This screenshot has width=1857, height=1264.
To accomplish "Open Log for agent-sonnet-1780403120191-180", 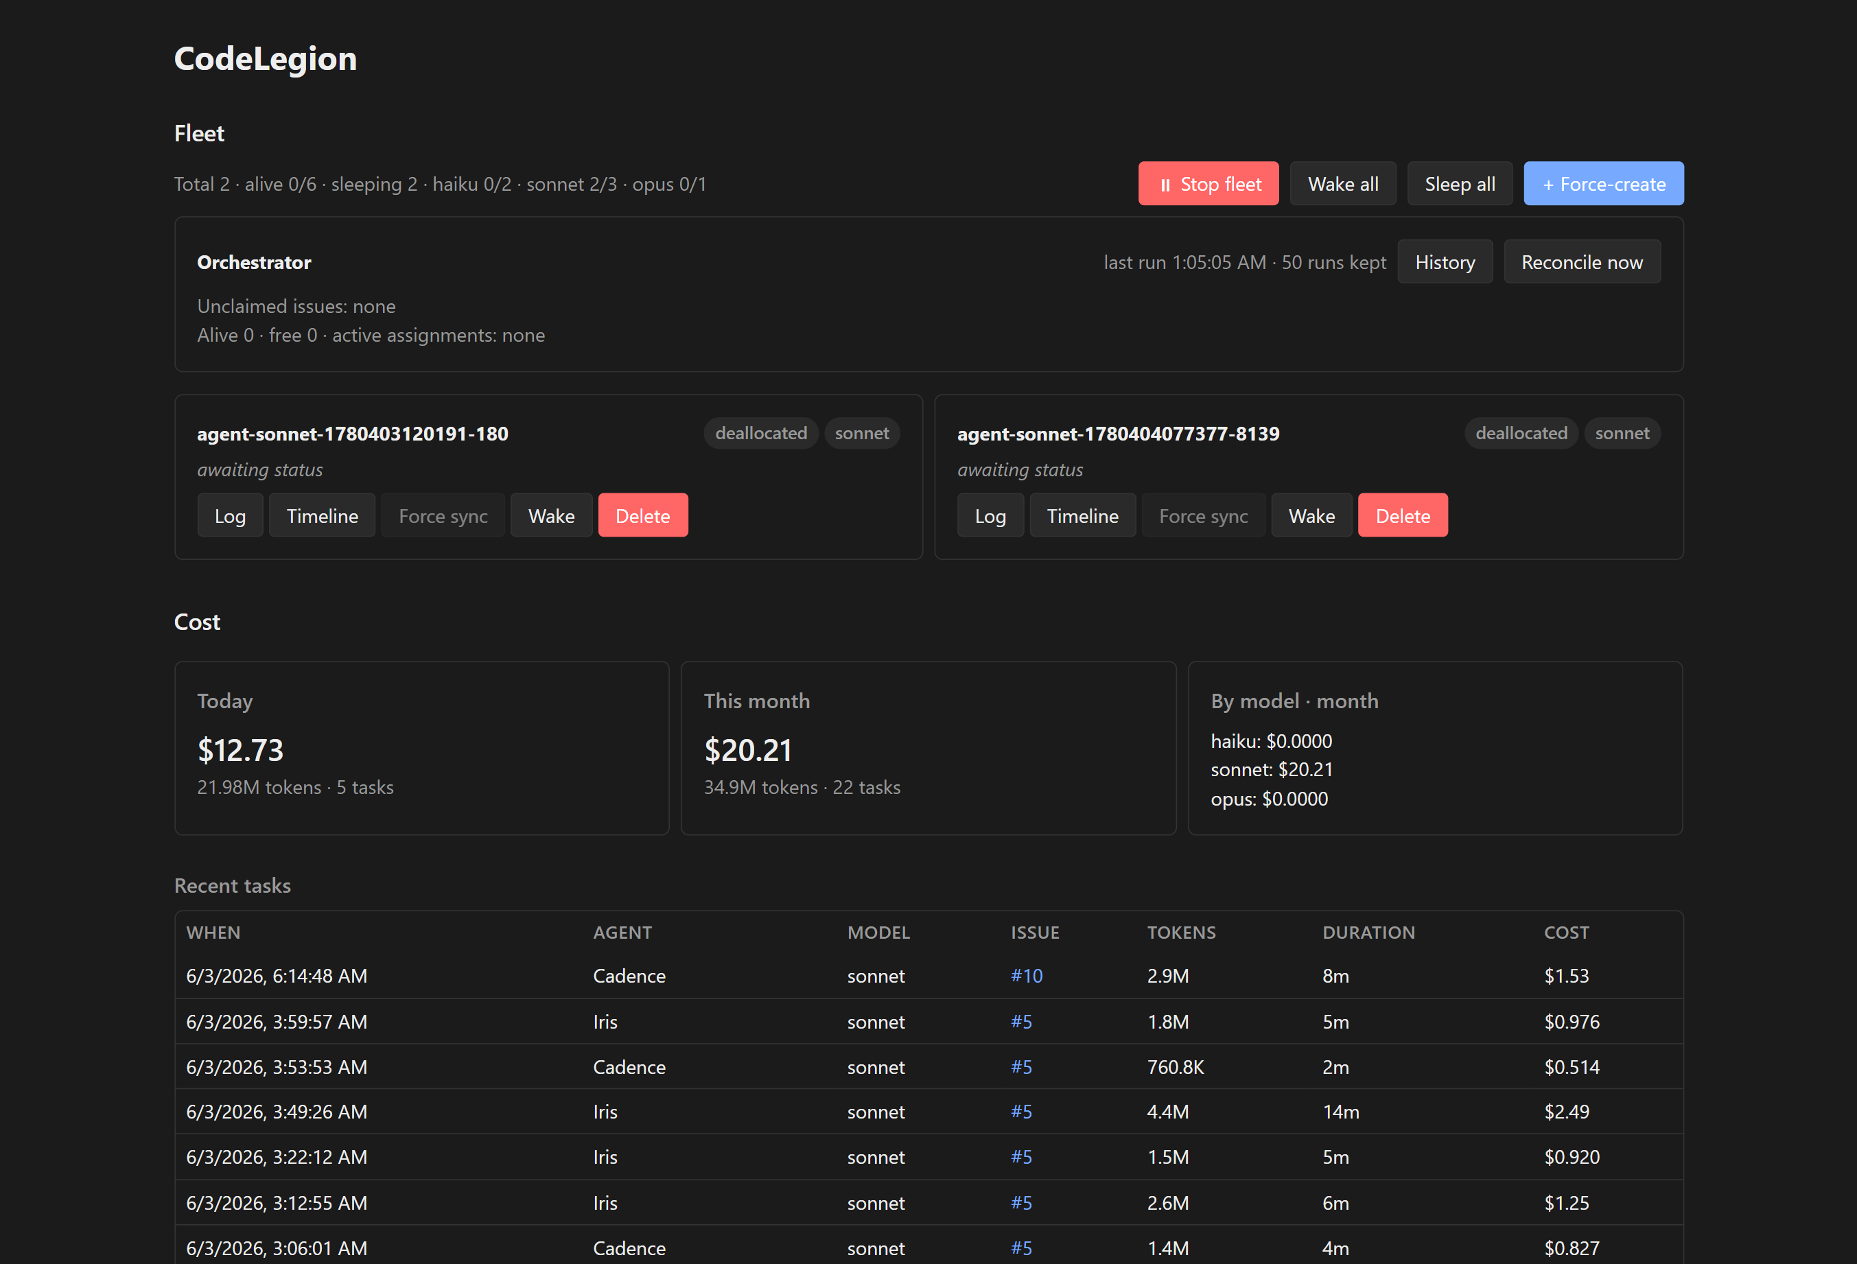I will point(230,515).
